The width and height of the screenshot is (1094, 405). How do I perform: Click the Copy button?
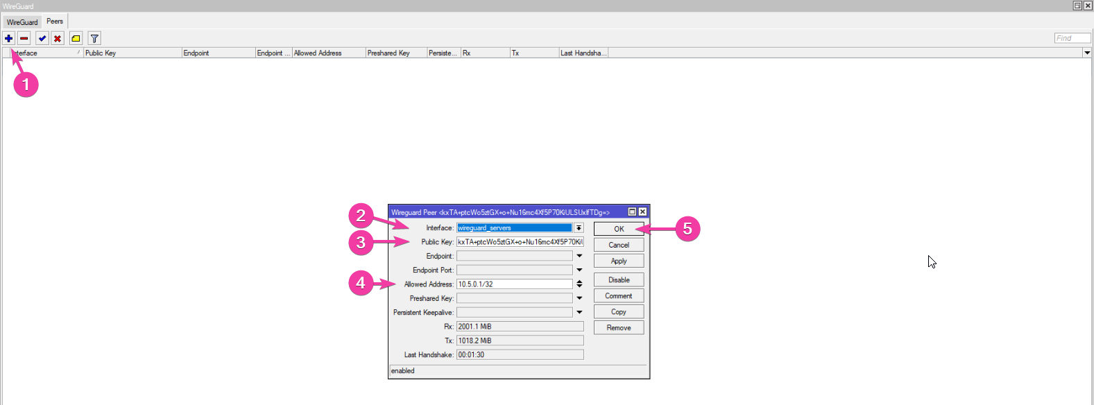619,311
